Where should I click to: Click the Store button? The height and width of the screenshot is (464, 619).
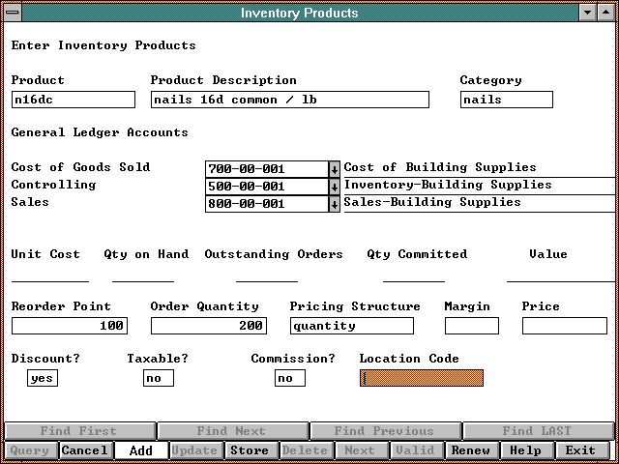(x=250, y=450)
